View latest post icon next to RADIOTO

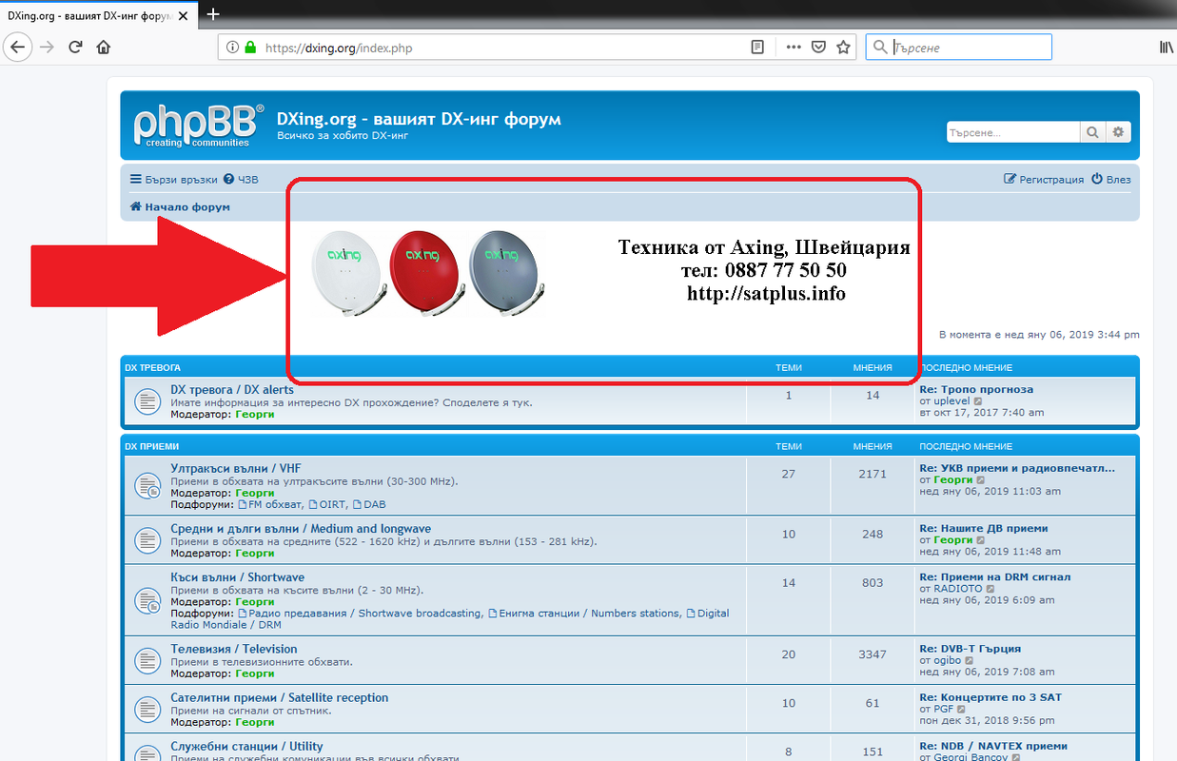click(991, 589)
